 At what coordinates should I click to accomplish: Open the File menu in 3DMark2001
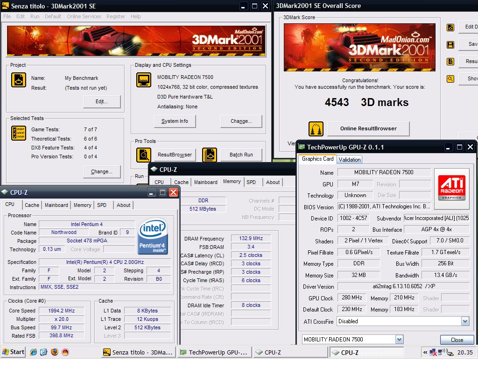click(x=7, y=16)
